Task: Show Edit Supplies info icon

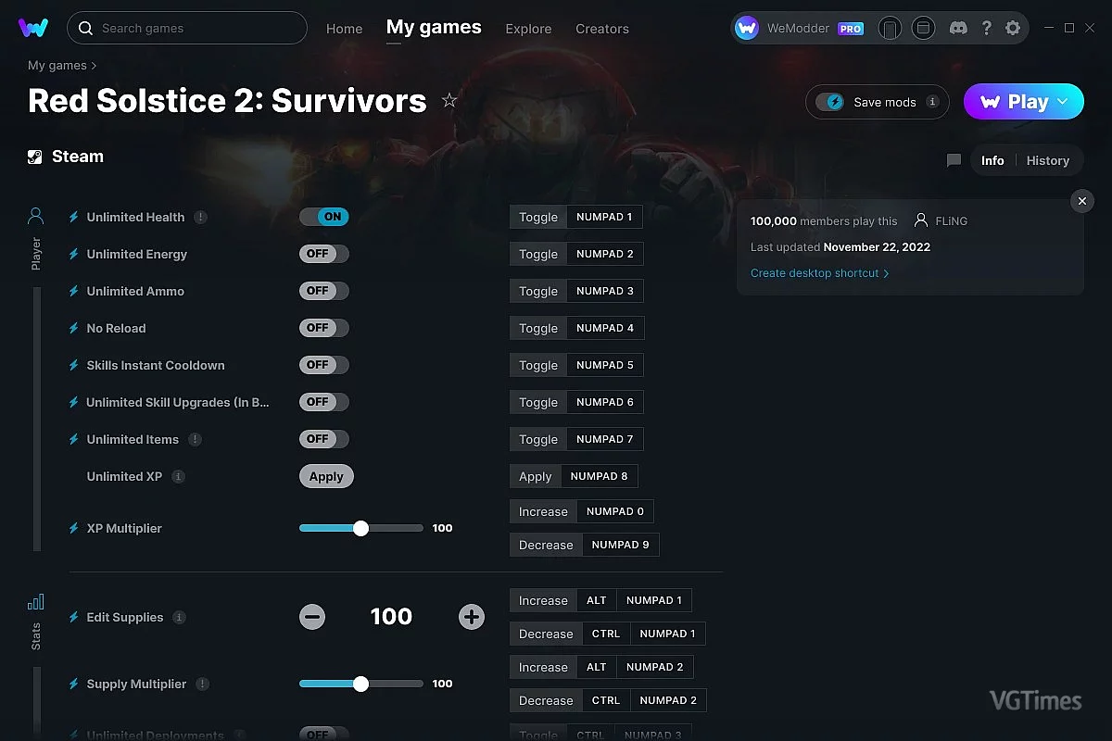Action: pyautogui.click(x=180, y=617)
